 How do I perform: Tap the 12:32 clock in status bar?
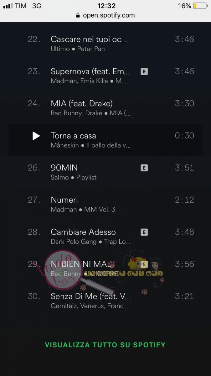point(106,6)
